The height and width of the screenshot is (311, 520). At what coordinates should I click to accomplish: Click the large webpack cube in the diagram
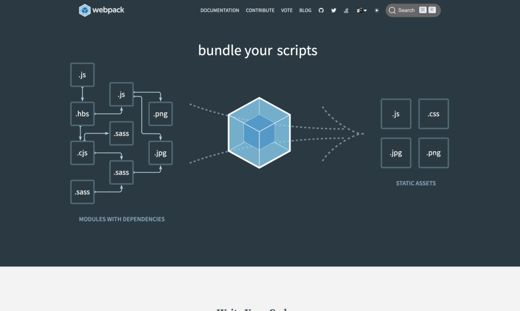(259, 133)
